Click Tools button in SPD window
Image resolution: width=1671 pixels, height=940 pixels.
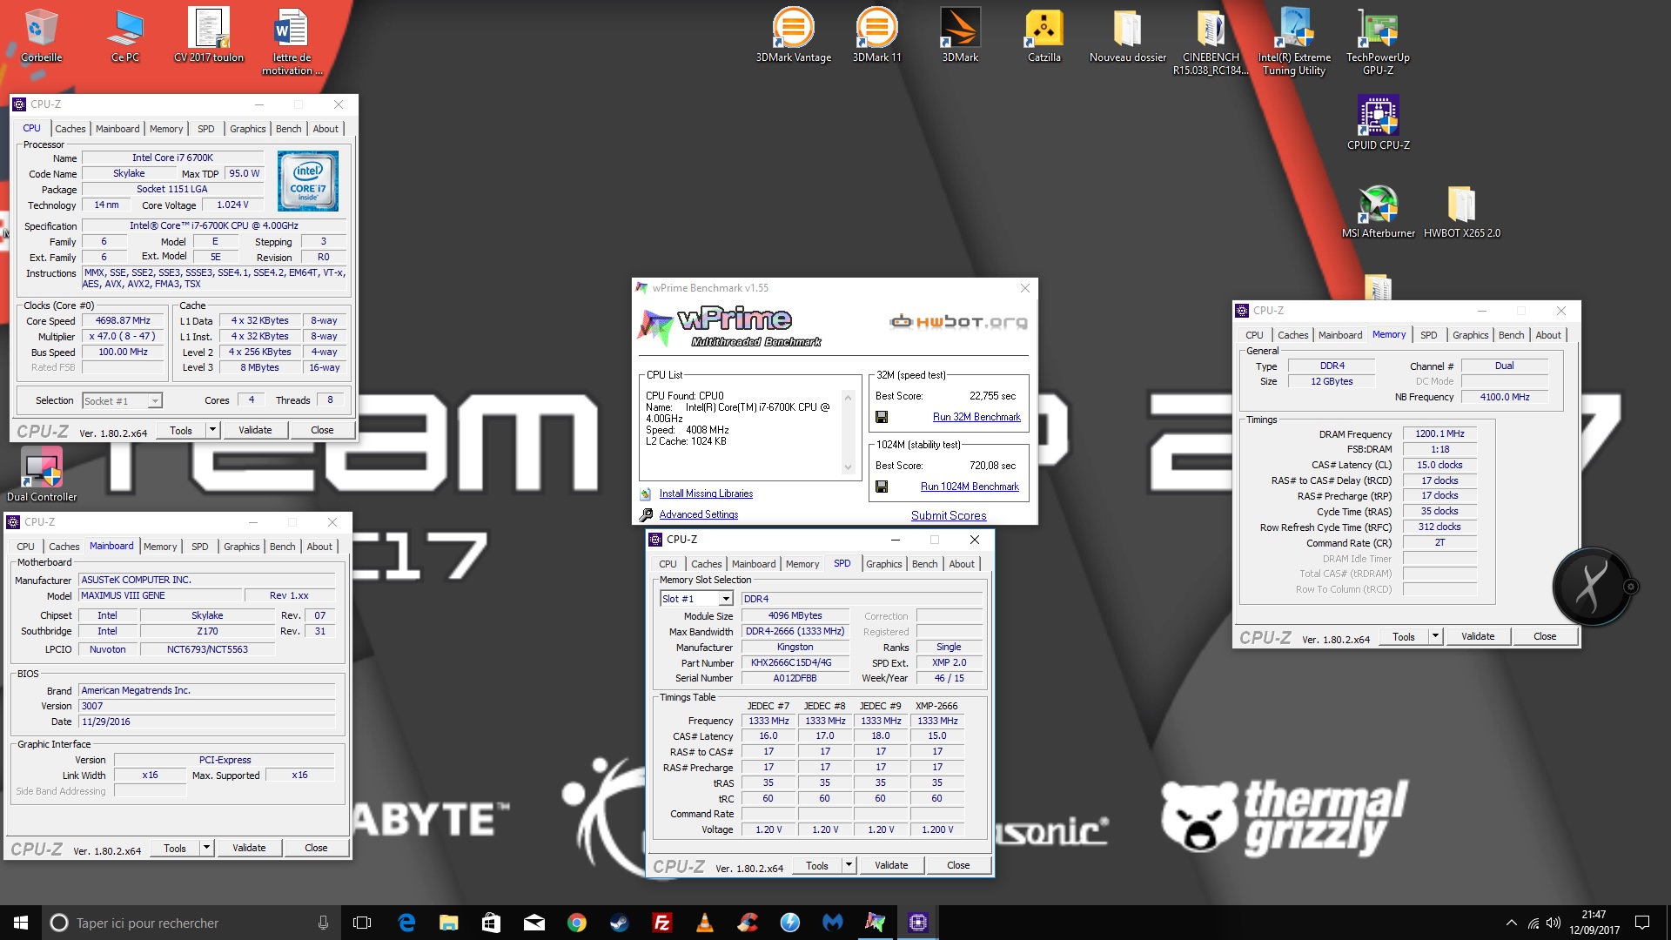tap(817, 865)
